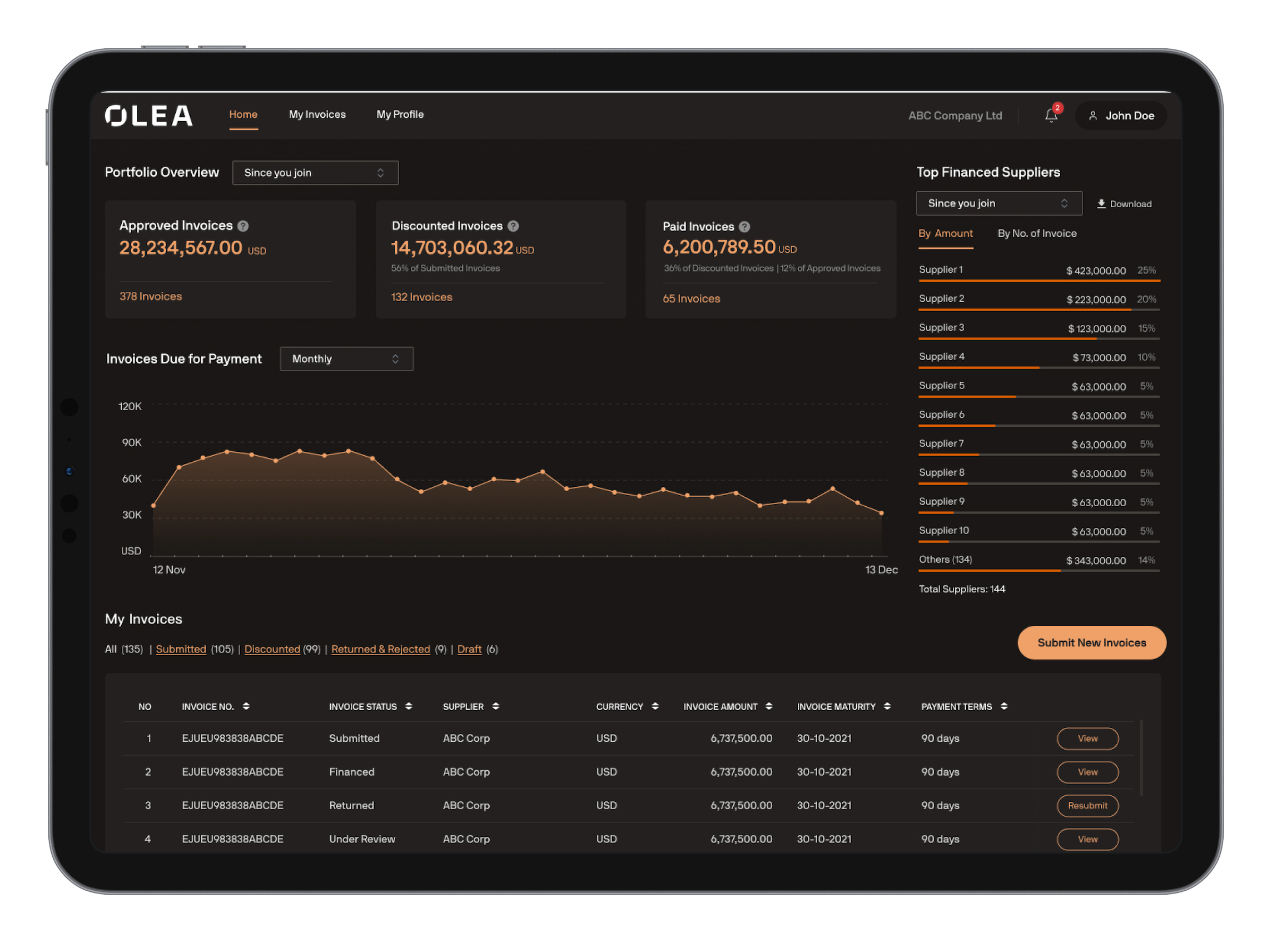Sort by Invoice Amount arrows icon

coord(769,706)
